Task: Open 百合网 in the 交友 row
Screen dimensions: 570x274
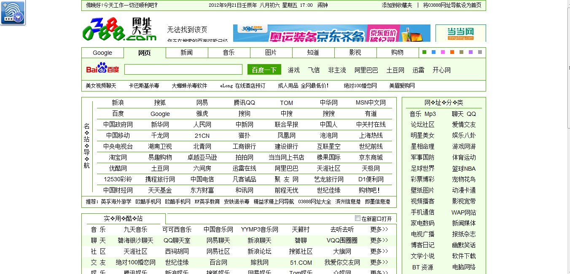Action: pos(218,263)
